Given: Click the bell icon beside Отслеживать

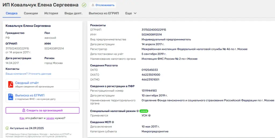Looking at the screenshot, I should (x=93, y=5).
